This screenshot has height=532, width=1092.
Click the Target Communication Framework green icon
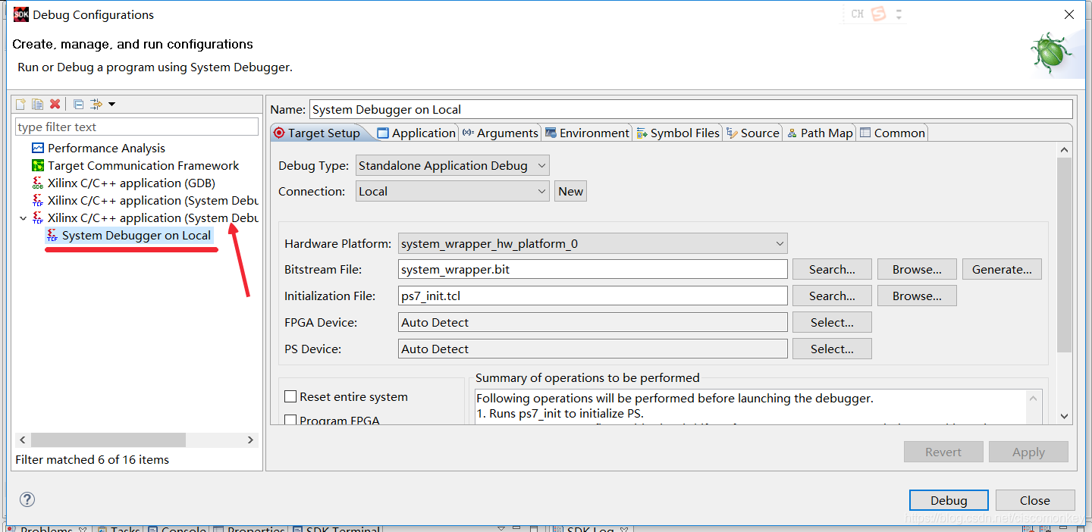click(38, 165)
